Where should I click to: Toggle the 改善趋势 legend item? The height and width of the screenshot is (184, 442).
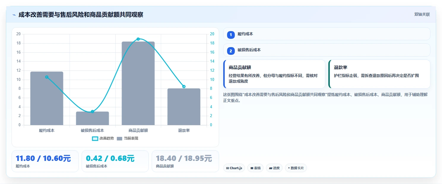pyautogui.click(x=103, y=138)
